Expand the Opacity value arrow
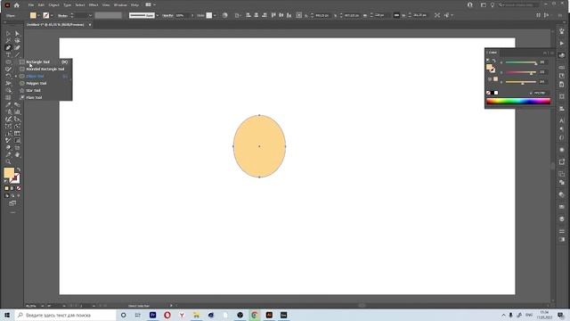This screenshot has height=321, width=570. [x=192, y=16]
